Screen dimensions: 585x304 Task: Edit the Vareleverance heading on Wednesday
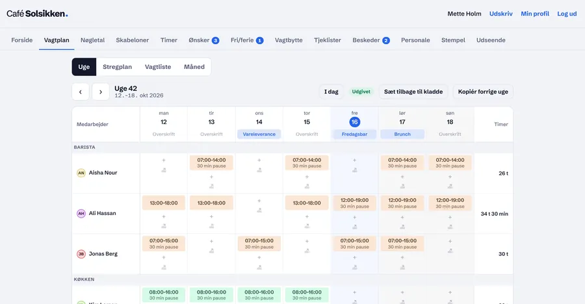pos(259,134)
